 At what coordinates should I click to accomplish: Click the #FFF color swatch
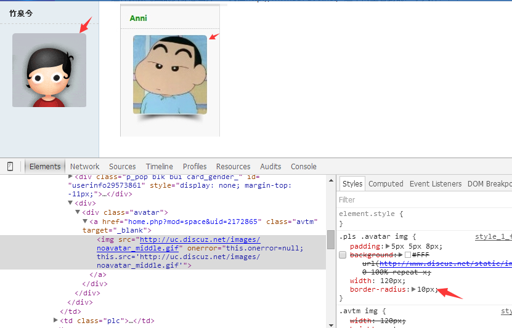407,255
